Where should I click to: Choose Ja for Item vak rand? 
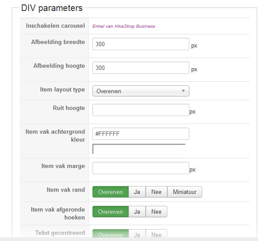coord(137,192)
